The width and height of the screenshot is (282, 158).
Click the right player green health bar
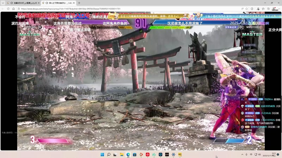point(170,27)
